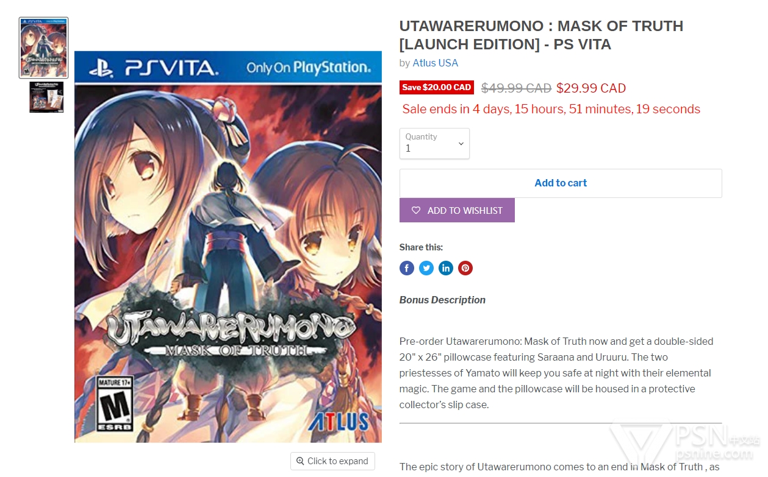Click the chevron arrow in Quantity selector
The width and height of the screenshot is (768, 477).
461,144
